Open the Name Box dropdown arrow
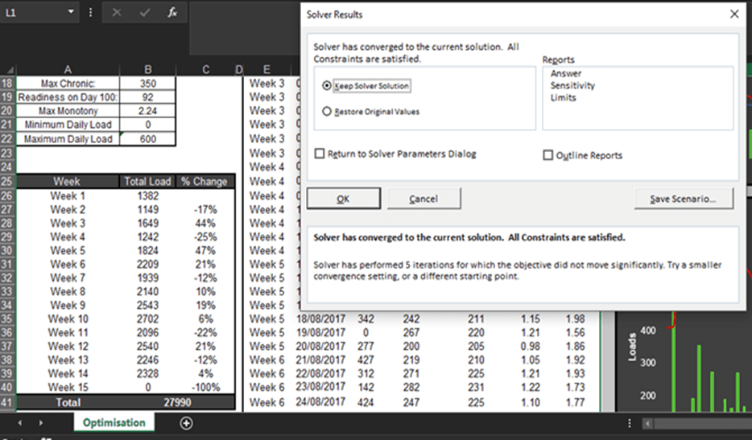The height and width of the screenshot is (440, 752). (x=71, y=13)
